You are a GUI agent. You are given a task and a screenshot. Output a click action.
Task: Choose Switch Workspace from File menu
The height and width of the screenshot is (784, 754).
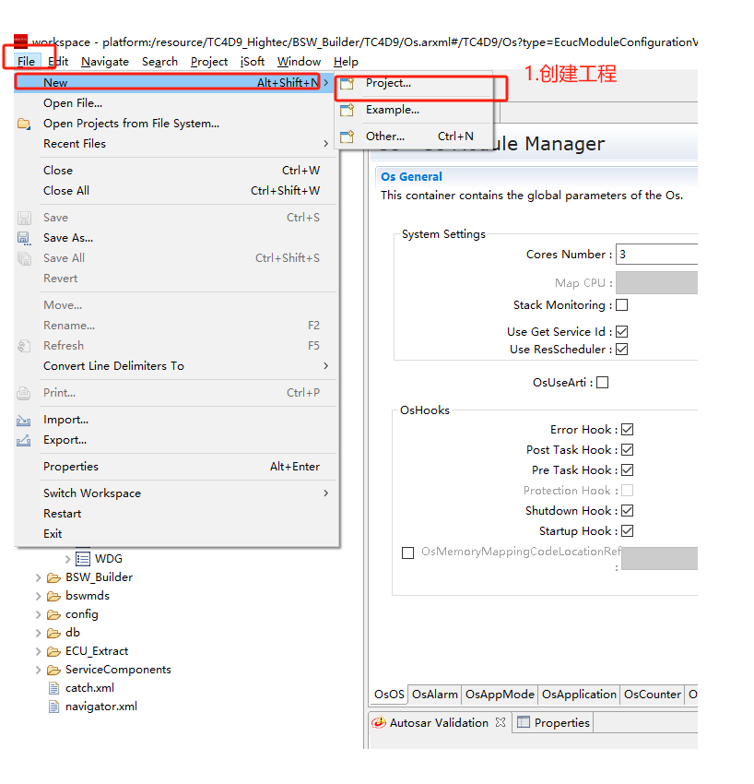coord(92,493)
